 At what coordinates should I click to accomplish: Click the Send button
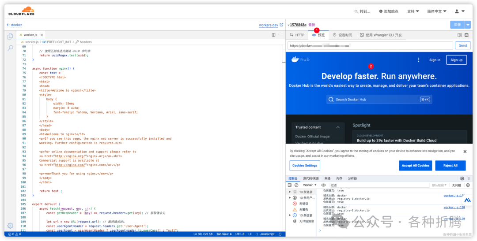pos(463,45)
